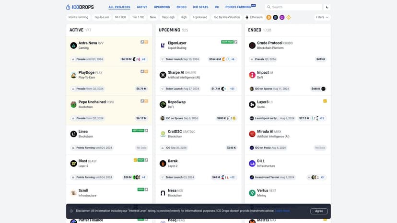Image resolution: width=397 pixels, height=223 pixels.
Task: Switch to the ICO Stats tab
Action: [200, 7]
